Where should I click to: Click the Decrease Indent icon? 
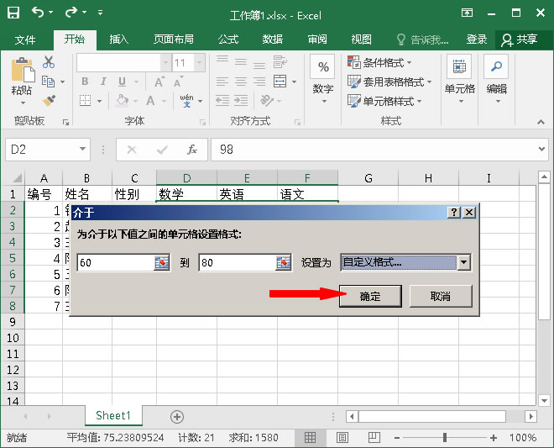click(x=222, y=101)
